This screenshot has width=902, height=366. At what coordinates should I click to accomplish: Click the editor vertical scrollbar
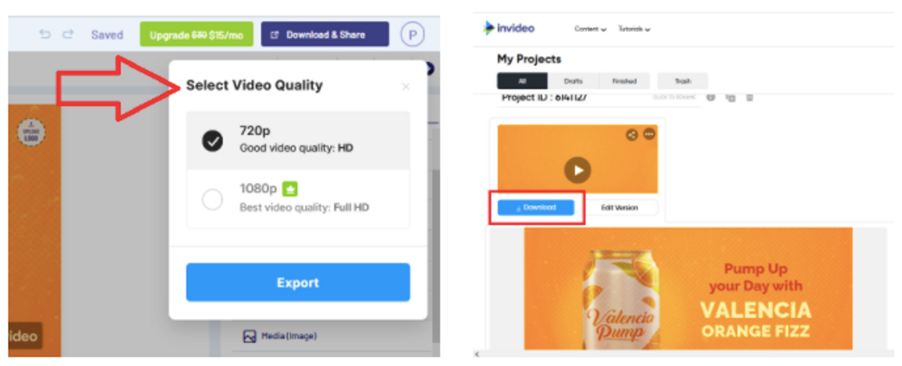click(x=436, y=256)
